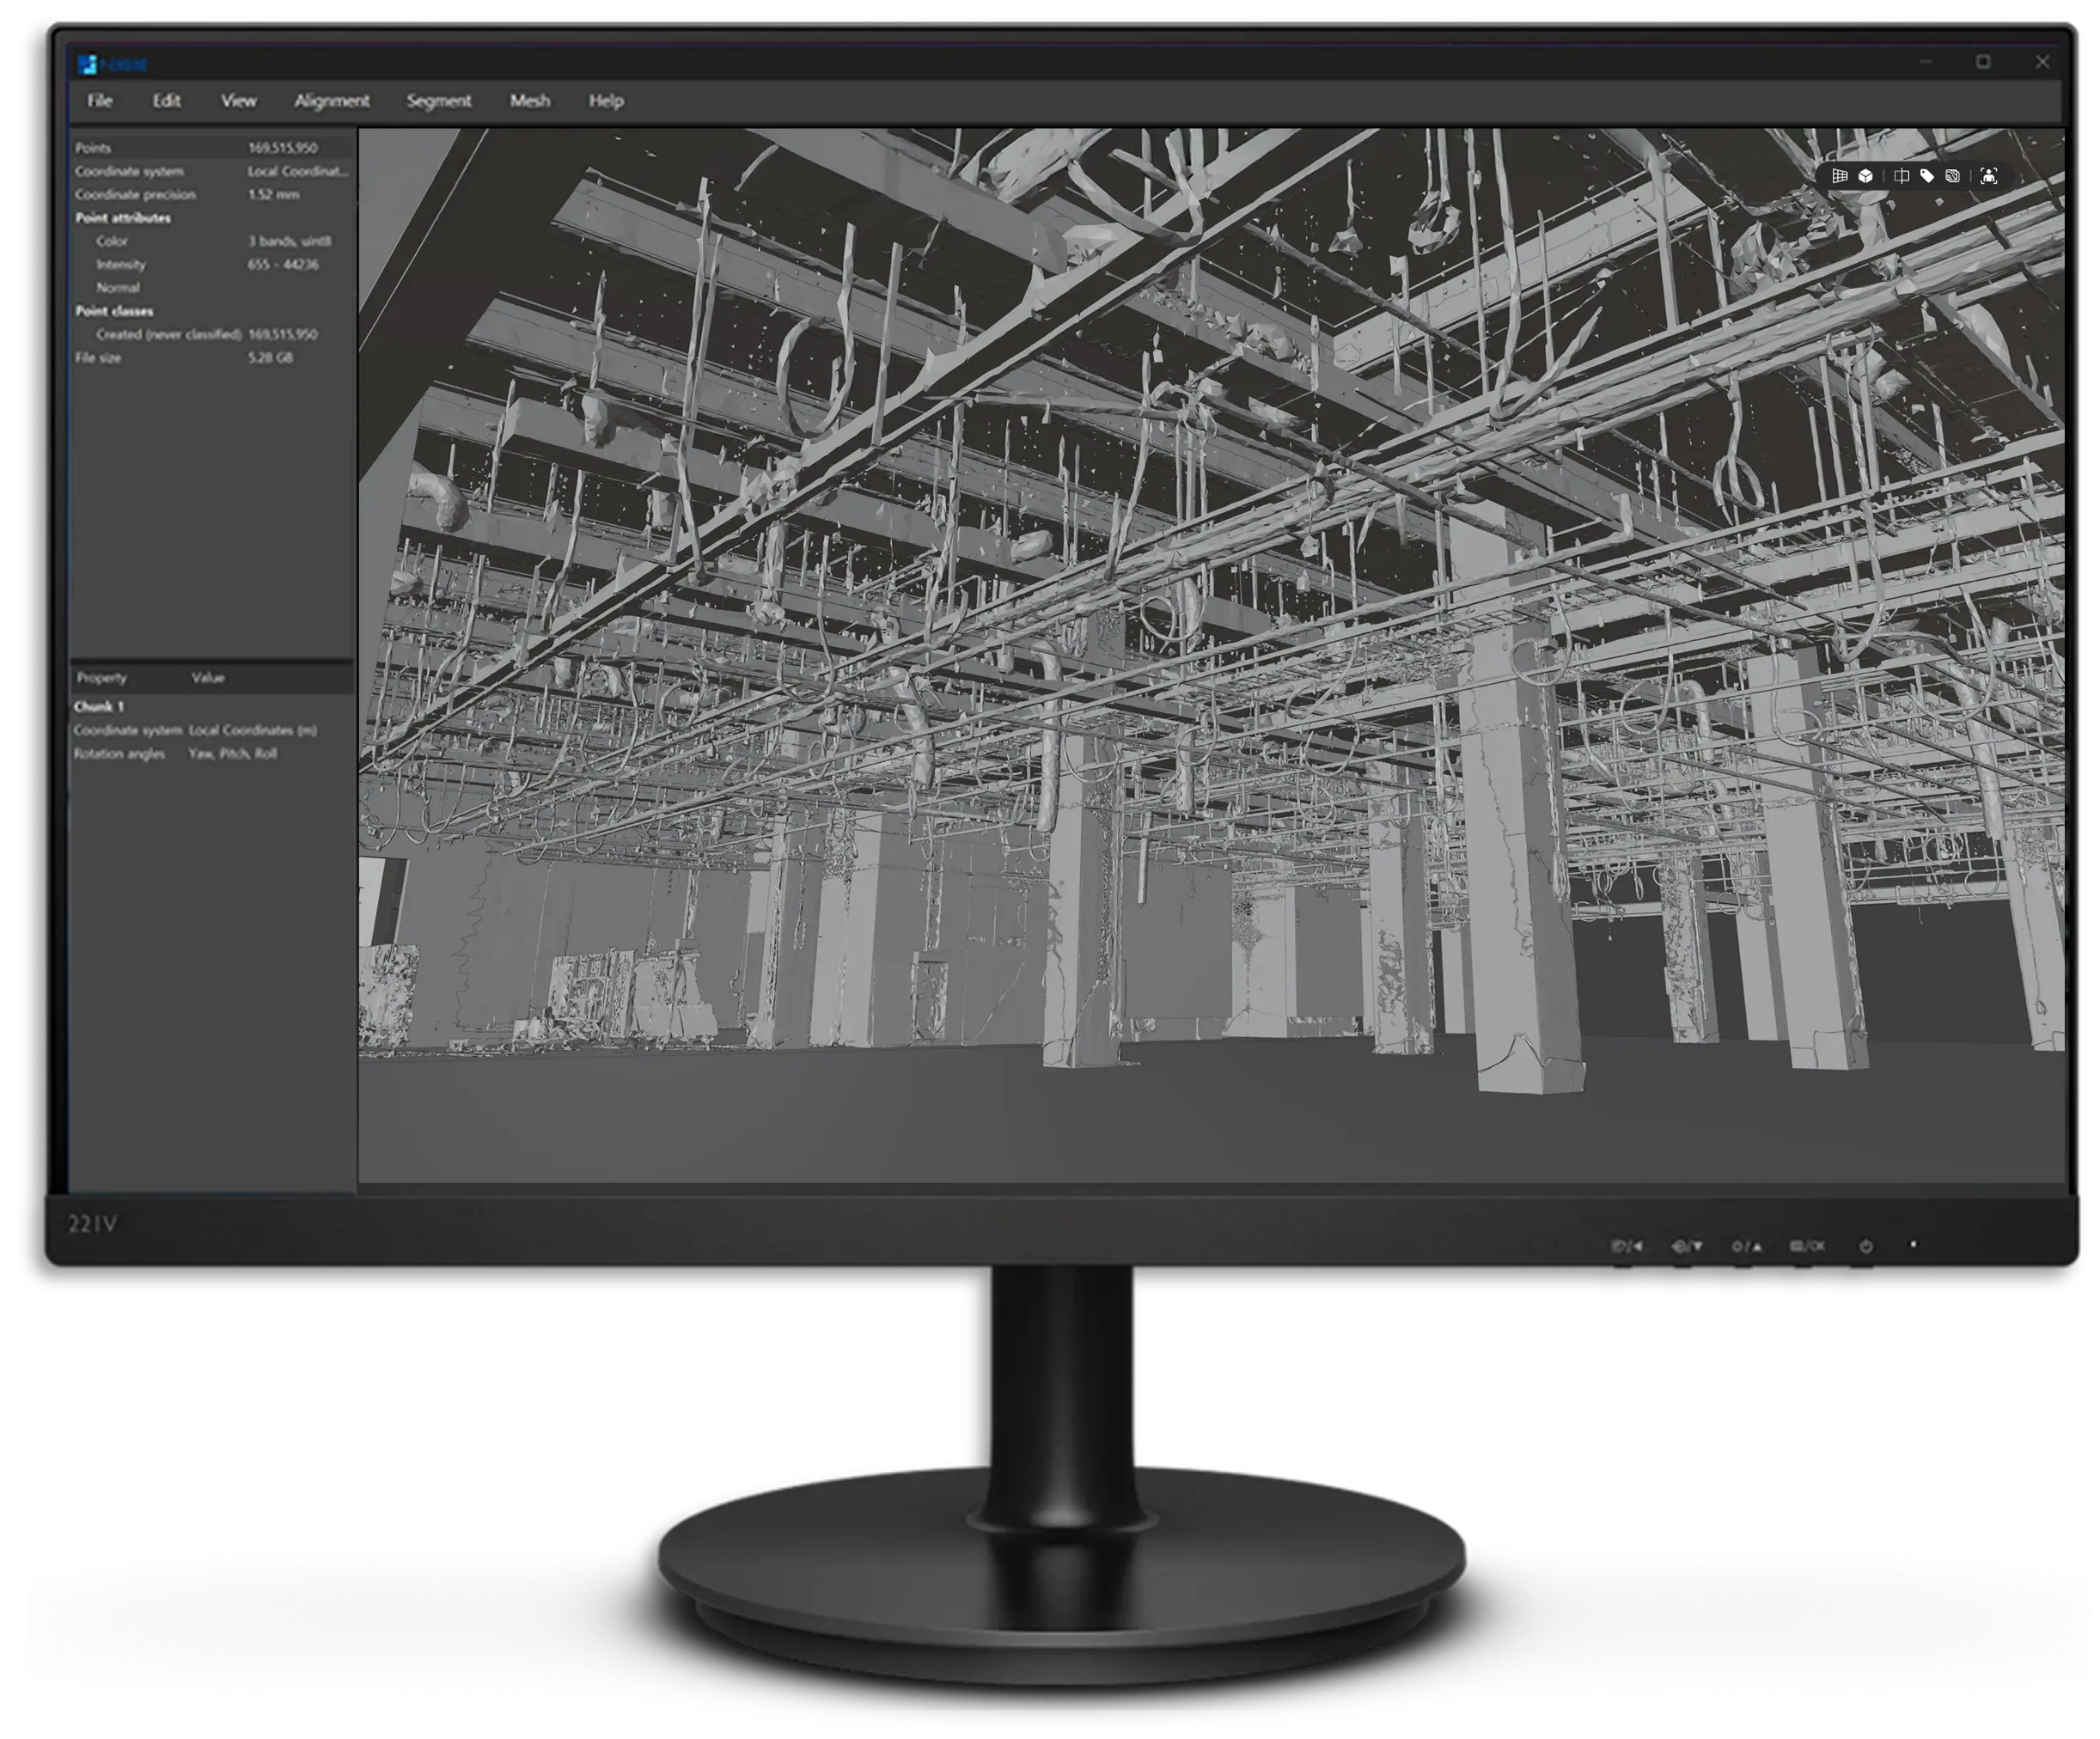Click the Intensity attribute row

tap(121, 264)
